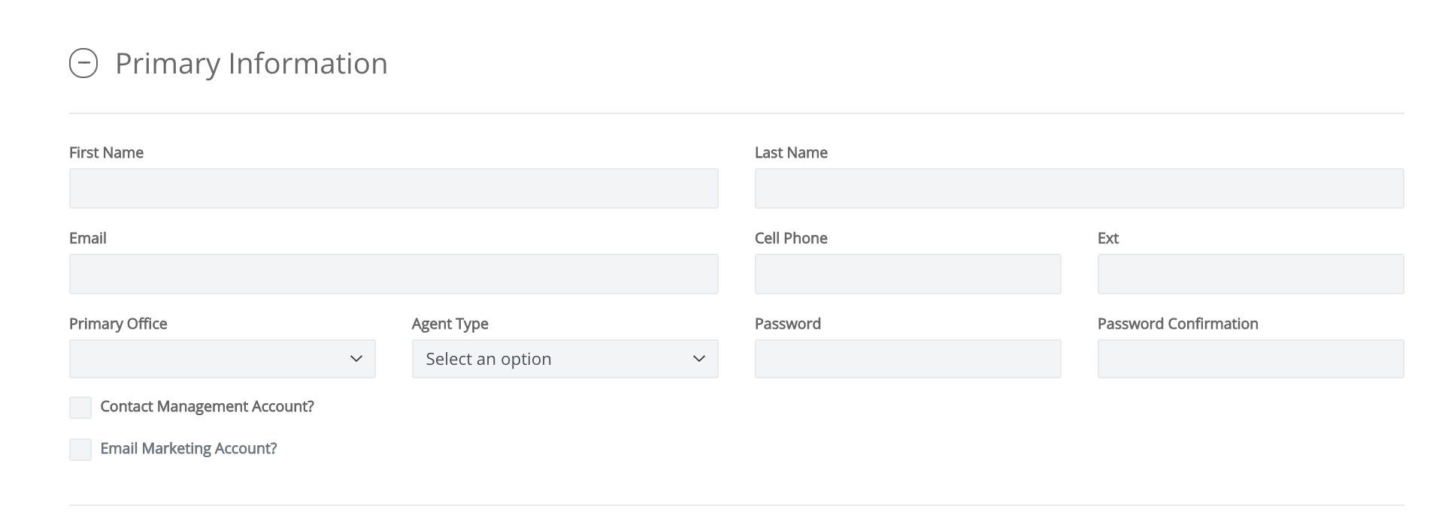Click the chevron arrow in Primary Office
Viewport: 1442px width, 512px height.
pyautogui.click(x=356, y=359)
